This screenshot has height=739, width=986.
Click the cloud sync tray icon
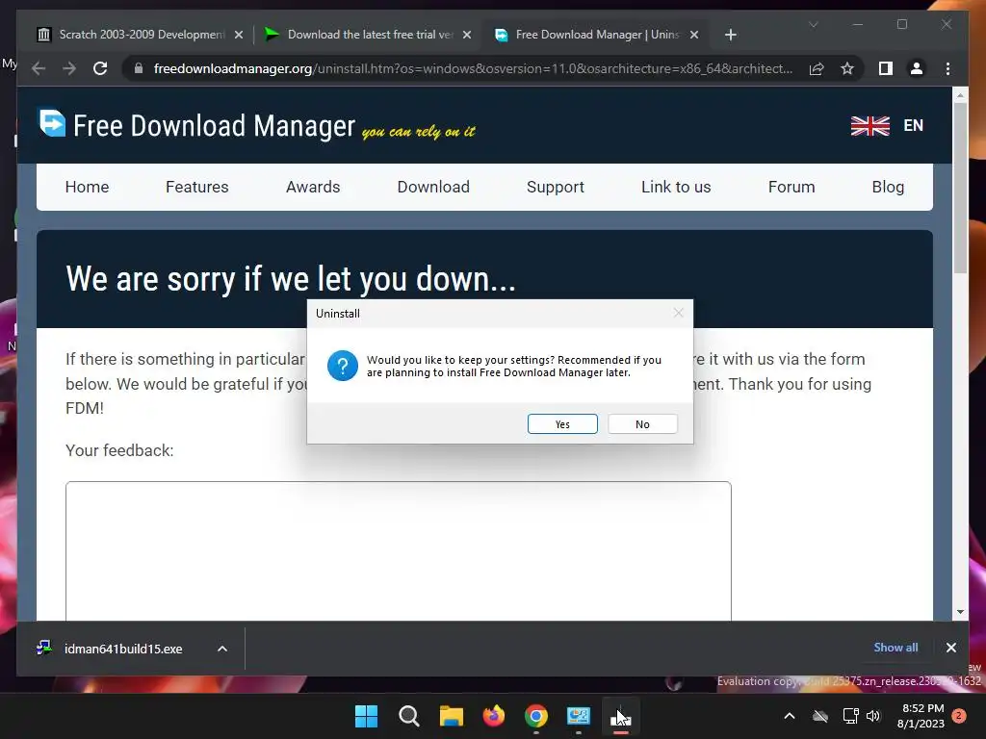820,716
